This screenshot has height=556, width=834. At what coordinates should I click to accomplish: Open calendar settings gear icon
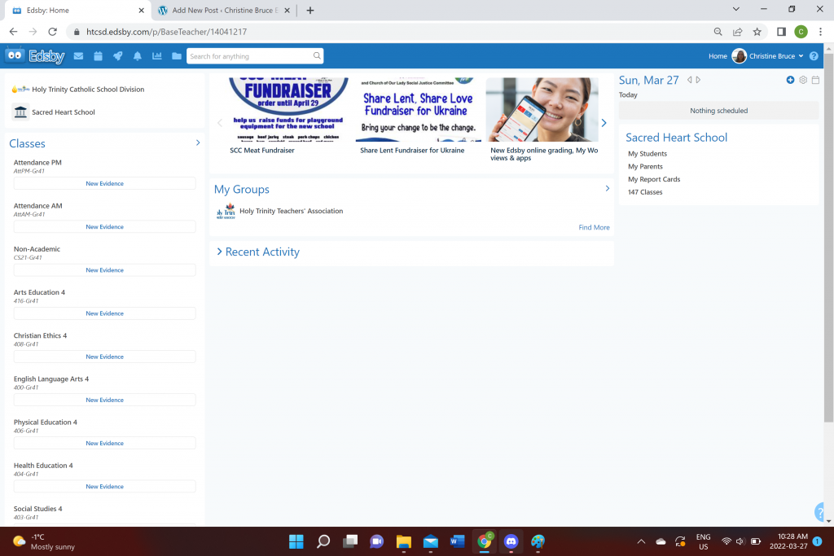[x=803, y=80]
